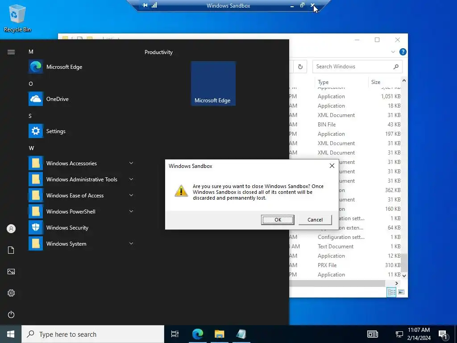457x343 pixels.
Task: Open the notification center icon
Action: [443, 335]
